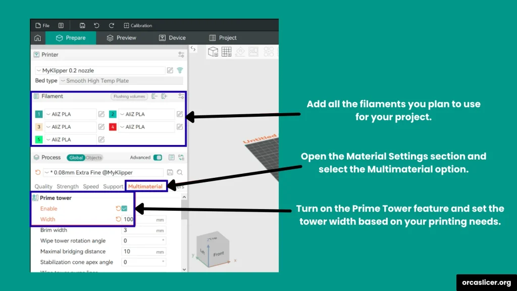Click the undo arrow in top toolbar
The image size is (517, 291).
[96, 25]
